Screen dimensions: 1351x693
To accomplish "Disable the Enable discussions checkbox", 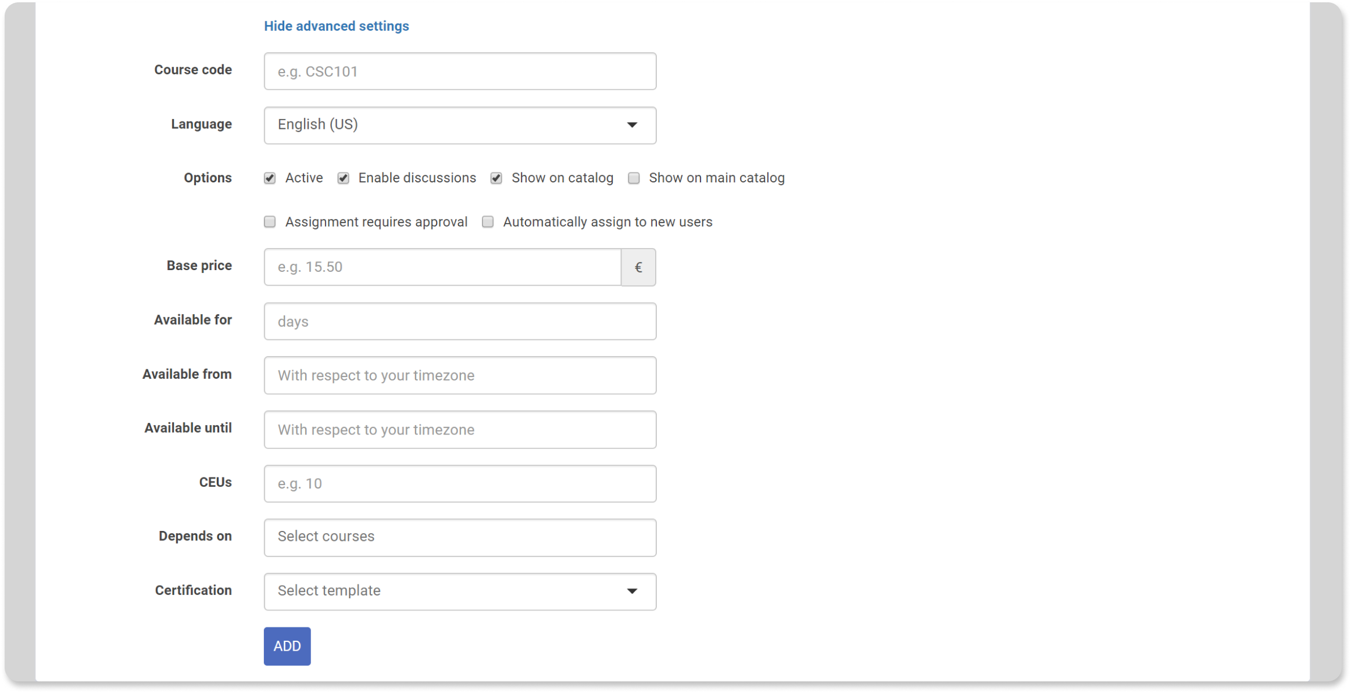I will (x=344, y=178).
